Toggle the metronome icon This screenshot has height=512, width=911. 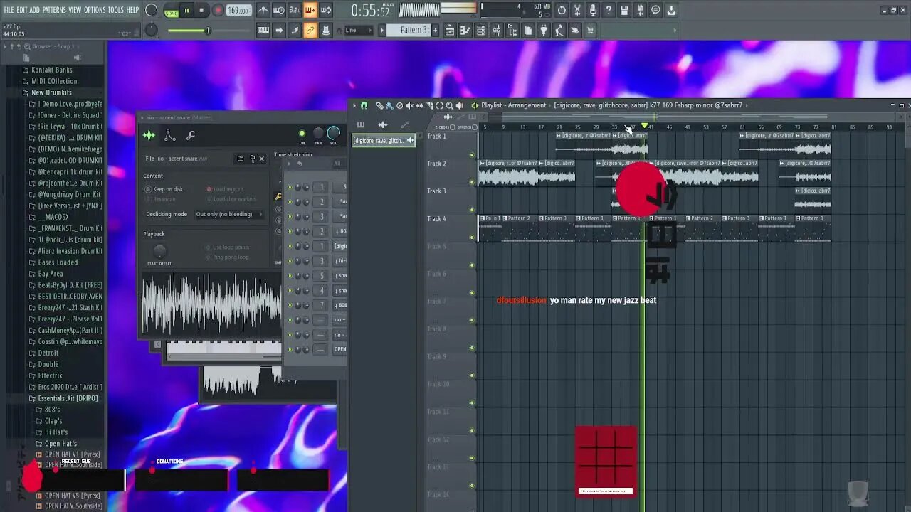coord(263,10)
